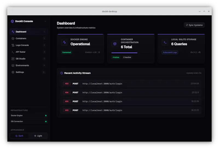Open Settings in the sidebar
This screenshot has height=149, width=219.
pos(28,72)
